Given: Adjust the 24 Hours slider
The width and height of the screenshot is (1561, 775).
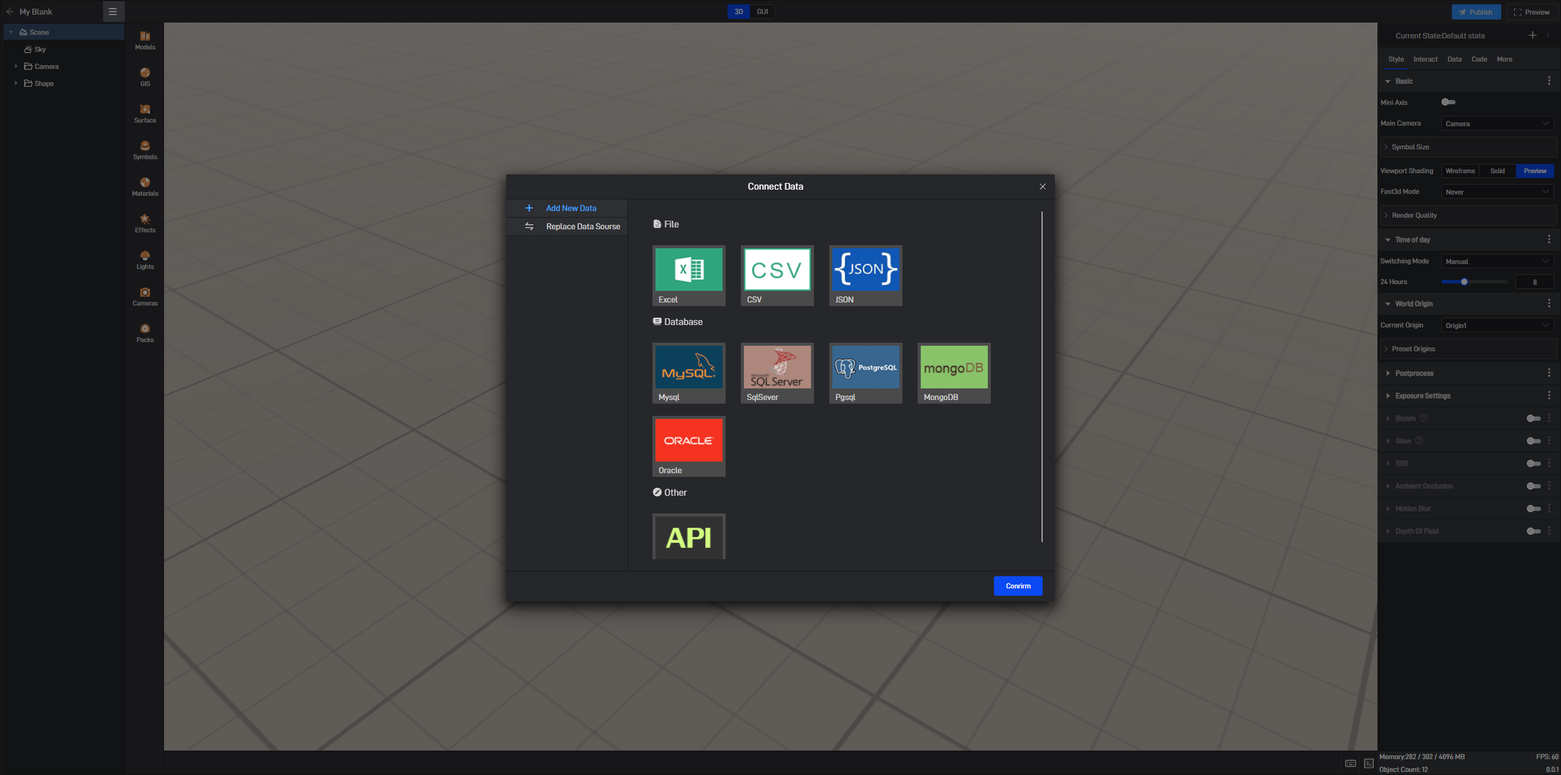Looking at the screenshot, I should pyautogui.click(x=1474, y=282).
